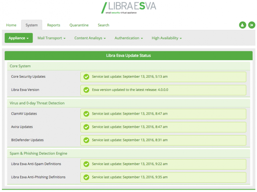Click the Anti-Phishing Definitions check icon

pyautogui.click(x=86, y=177)
